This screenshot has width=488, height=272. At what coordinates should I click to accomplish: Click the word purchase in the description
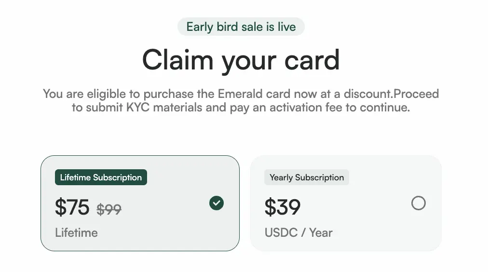(168, 94)
